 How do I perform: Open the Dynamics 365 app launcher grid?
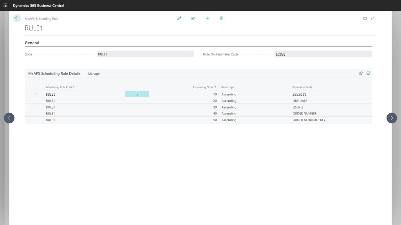(x=4, y=5)
